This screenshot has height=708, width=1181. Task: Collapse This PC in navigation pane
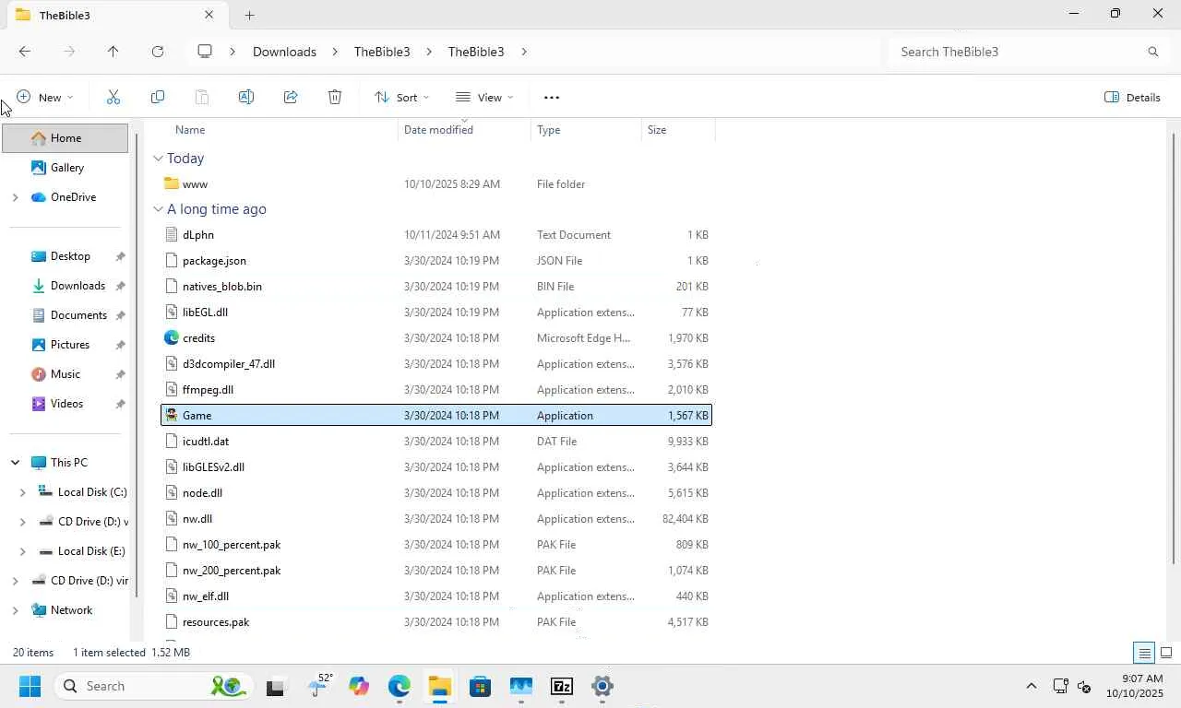(x=15, y=463)
